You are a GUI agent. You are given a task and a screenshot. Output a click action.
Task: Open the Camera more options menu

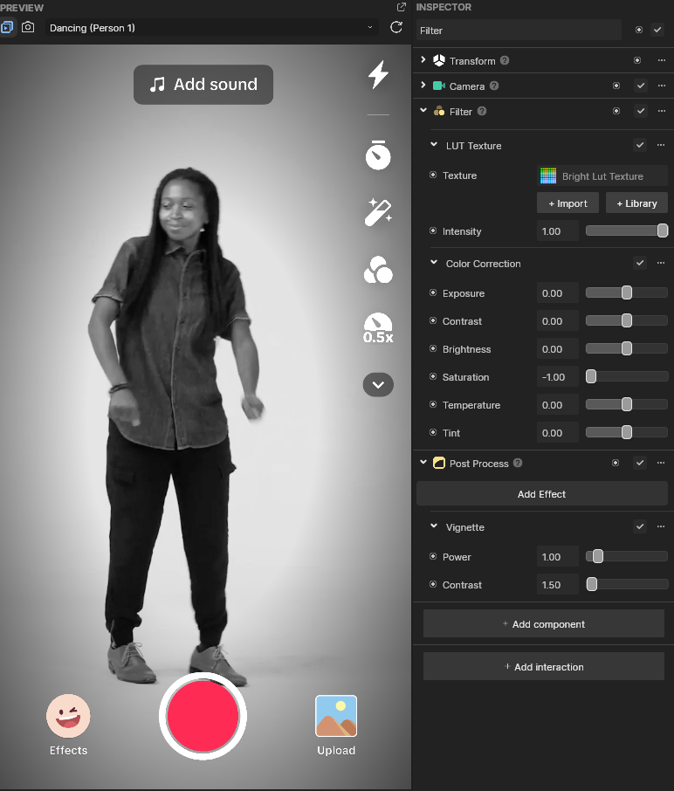pos(662,86)
